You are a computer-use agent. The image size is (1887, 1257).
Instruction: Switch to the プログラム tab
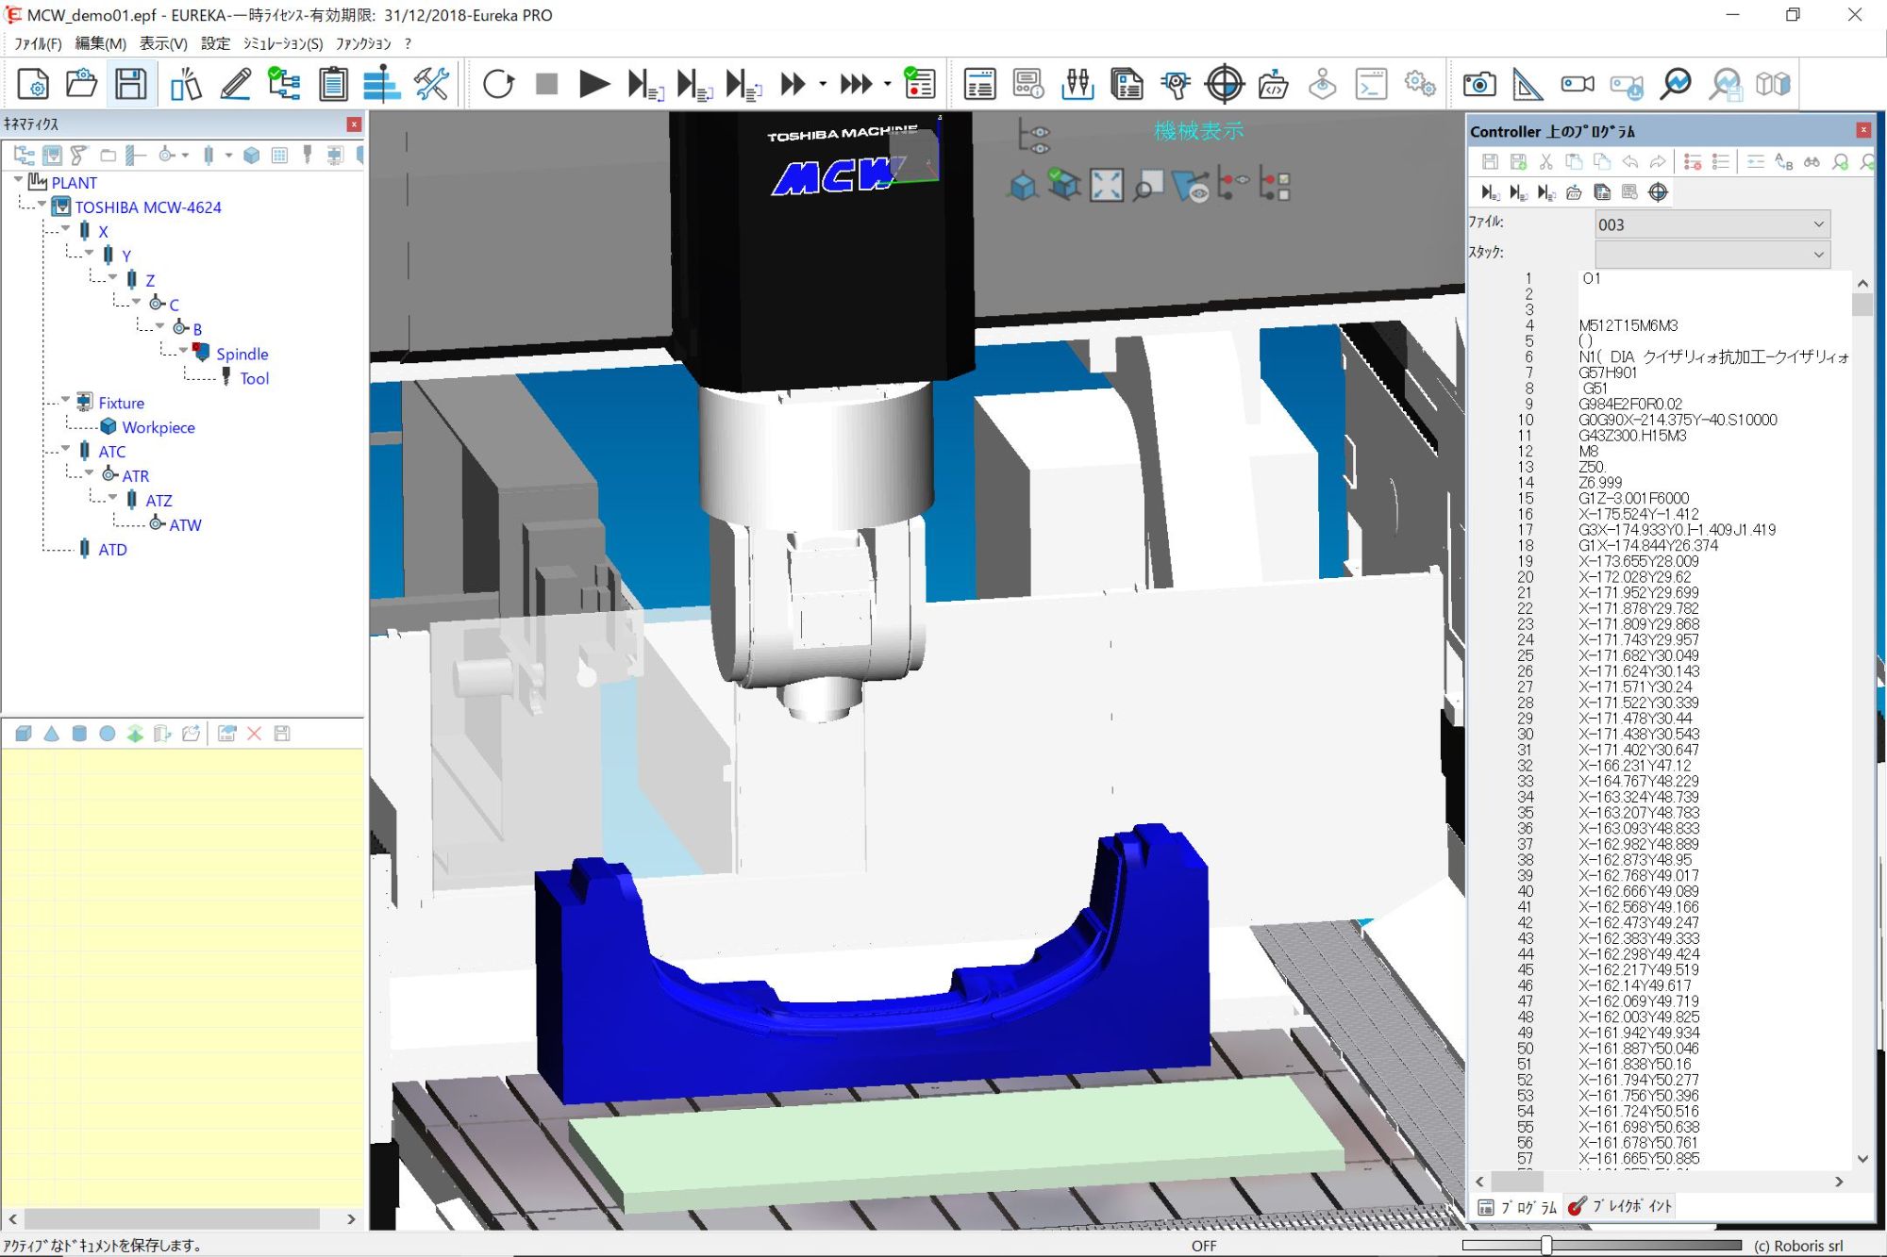point(1518,1207)
